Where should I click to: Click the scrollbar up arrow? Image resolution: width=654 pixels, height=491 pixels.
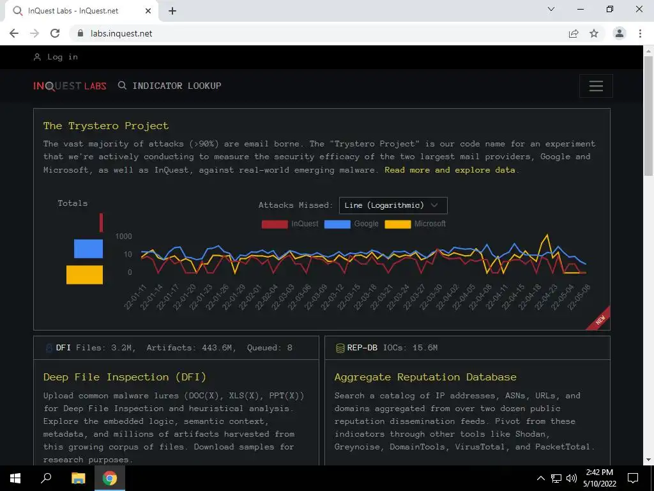[648, 51]
